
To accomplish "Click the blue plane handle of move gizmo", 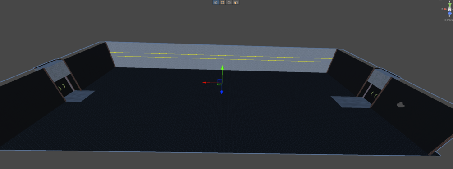I will (x=220, y=81).
